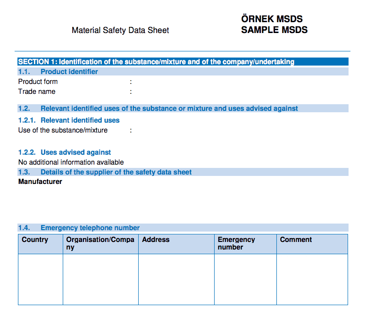Click the 'Organisation/Company' column header
The image size is (366, 316).
(100, 244)
